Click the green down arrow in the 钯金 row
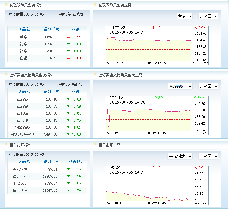Screen dimensions: 229x209 (x=69, y=51)
